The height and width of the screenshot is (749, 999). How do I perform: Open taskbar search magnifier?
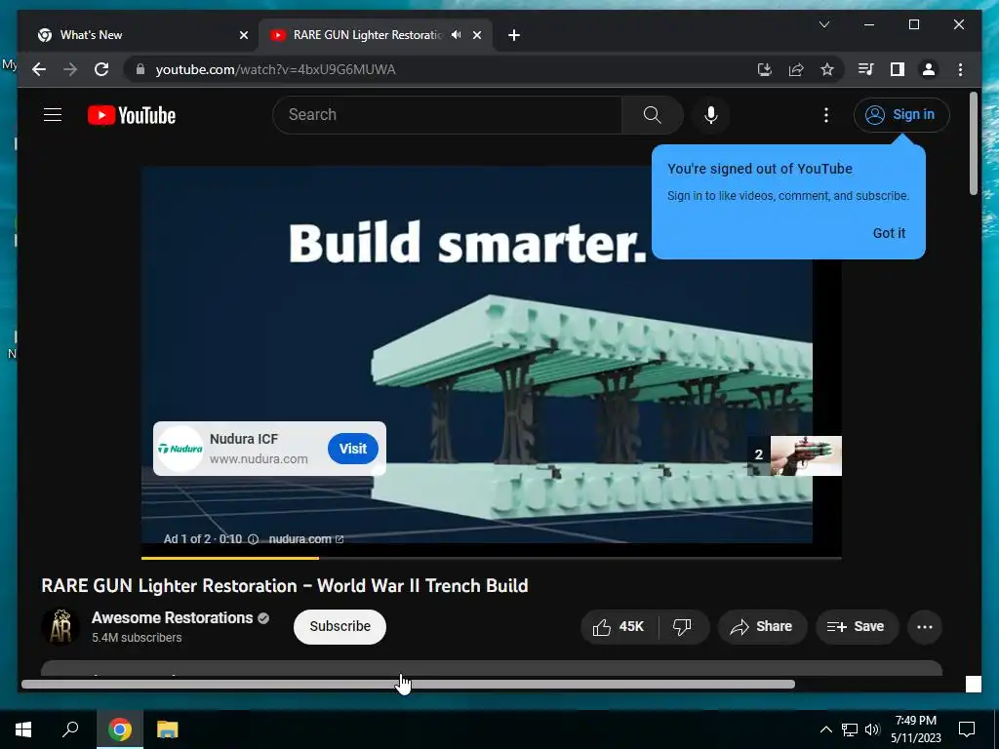point(70,729)
